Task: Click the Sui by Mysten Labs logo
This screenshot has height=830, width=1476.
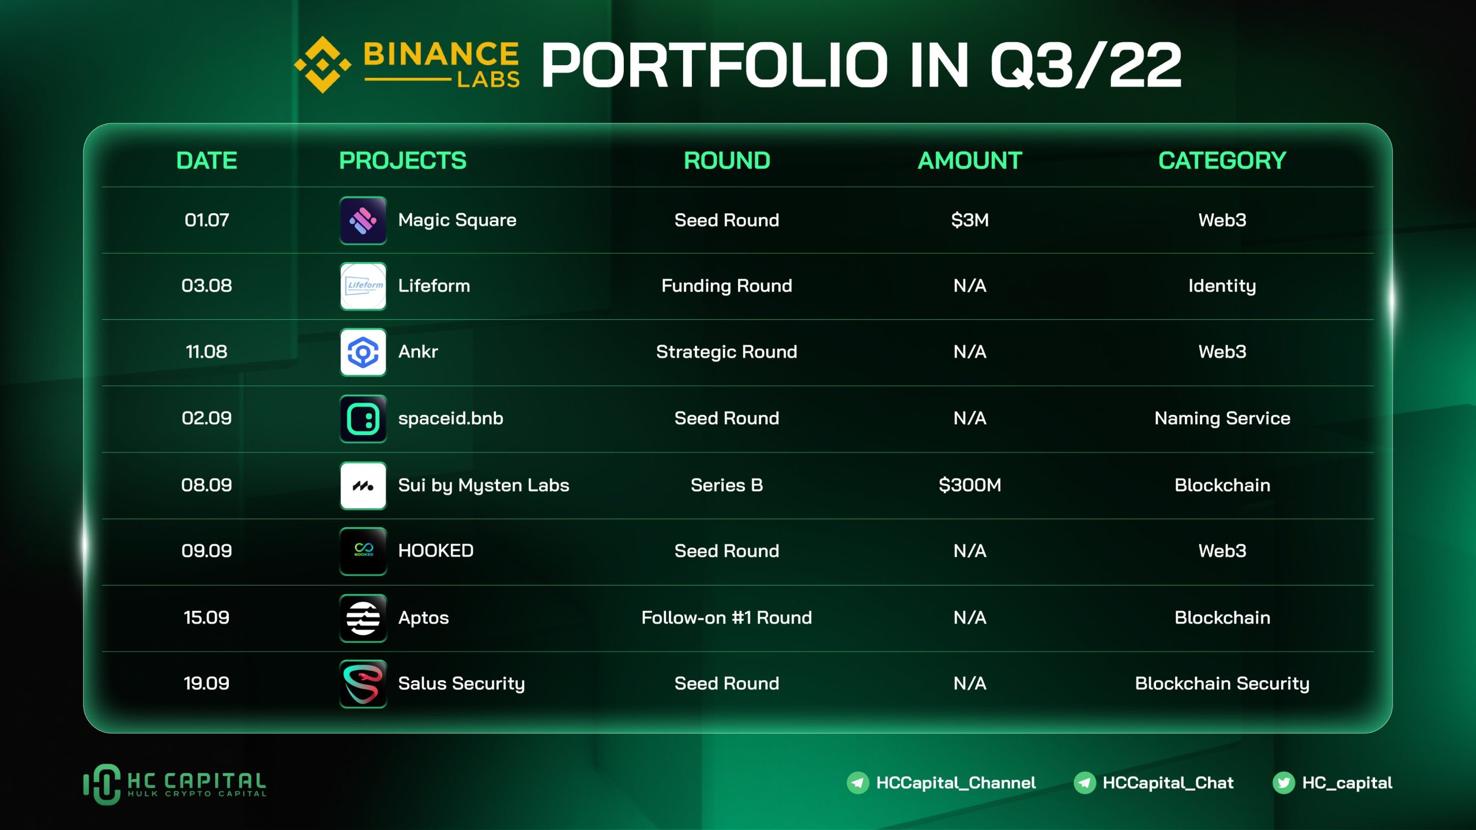Action: click(363, 485)
